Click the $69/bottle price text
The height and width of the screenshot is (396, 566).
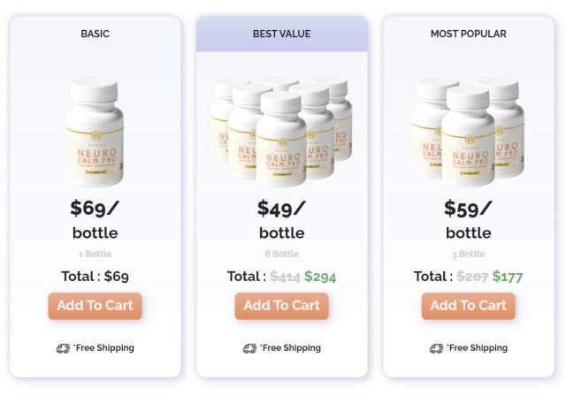pyautogui.click(x=95, y=219)
